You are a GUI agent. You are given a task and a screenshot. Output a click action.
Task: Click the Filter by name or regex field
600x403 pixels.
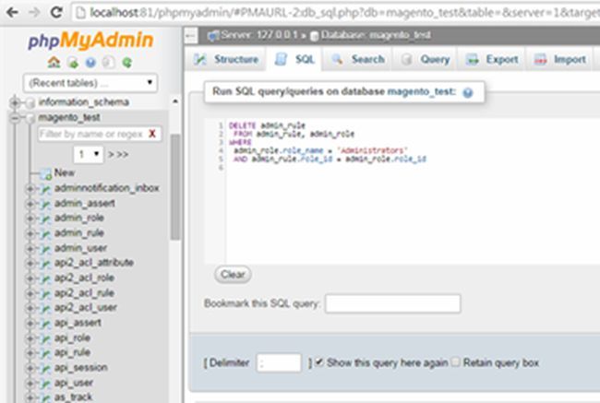click(x=99, y=134)
